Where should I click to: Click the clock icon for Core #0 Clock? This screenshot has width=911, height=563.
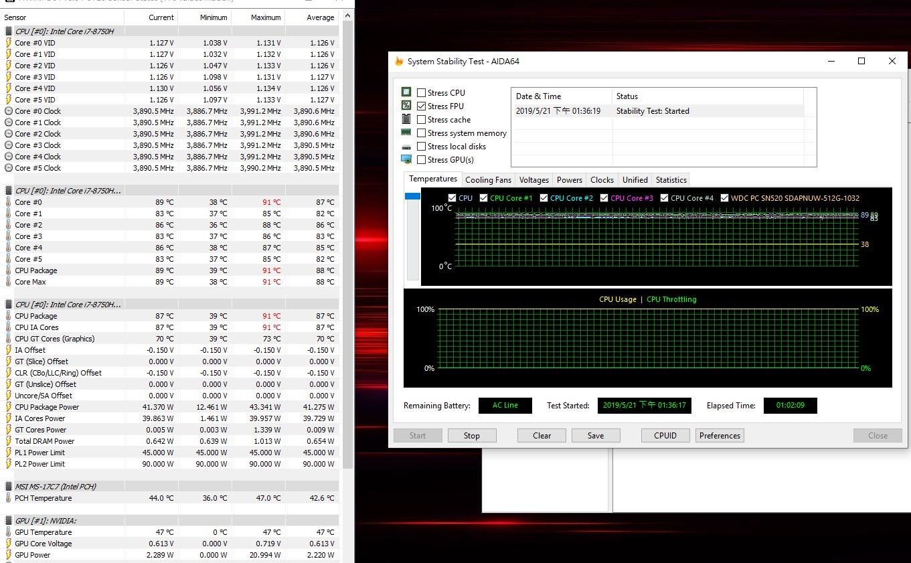pos(9,111)
